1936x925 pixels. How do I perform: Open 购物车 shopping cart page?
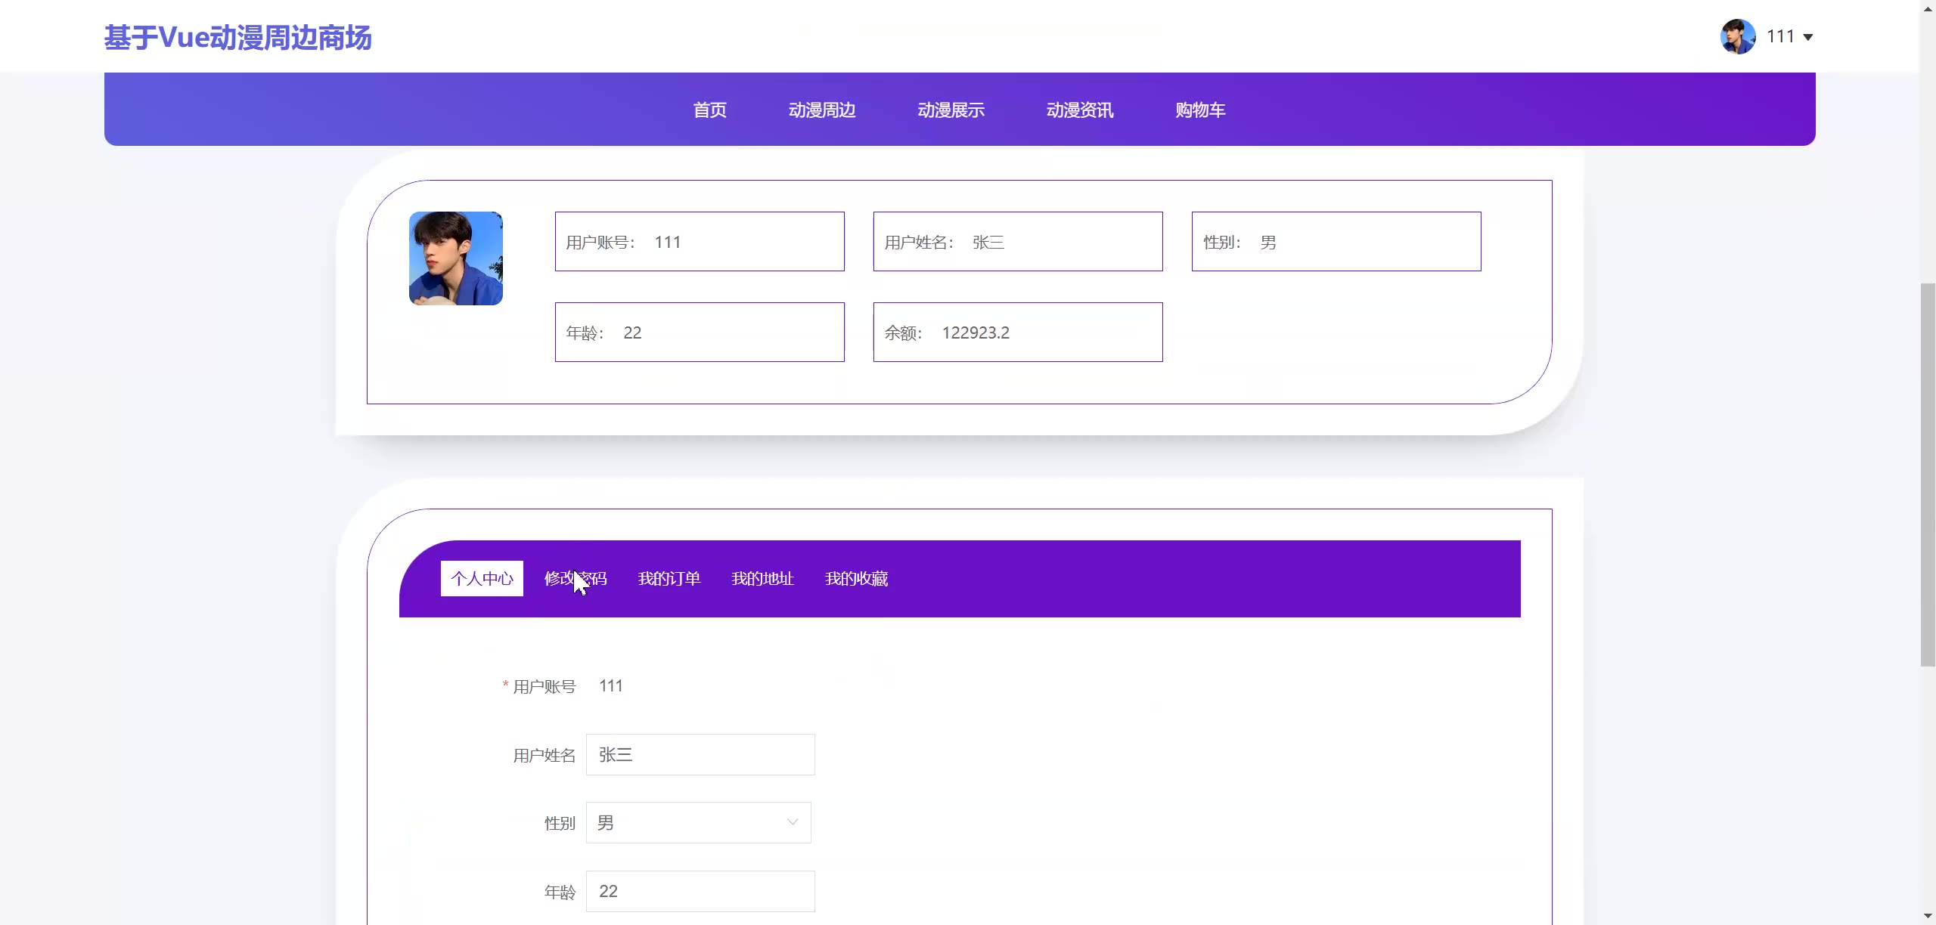[x=1200, y=110]
